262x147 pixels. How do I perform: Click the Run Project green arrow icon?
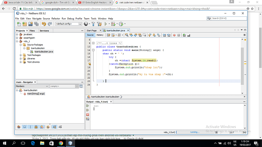[x=106, y=24]
